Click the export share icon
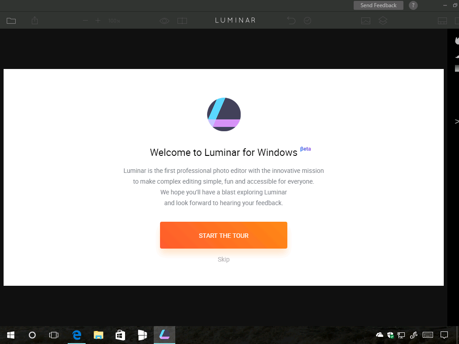 click(x=35, y=21)
